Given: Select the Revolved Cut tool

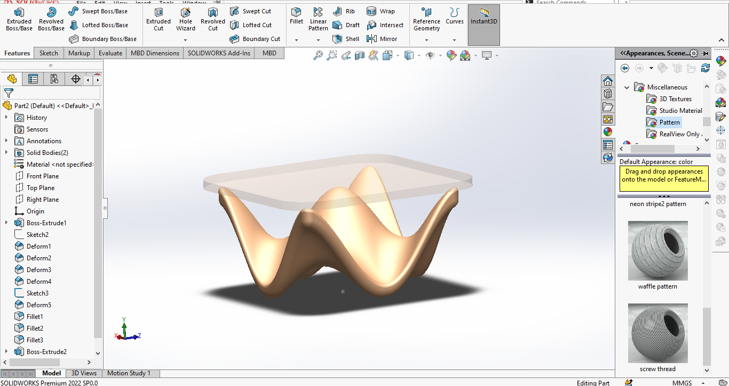Looking at the screenshot, I should click(213, 19).
